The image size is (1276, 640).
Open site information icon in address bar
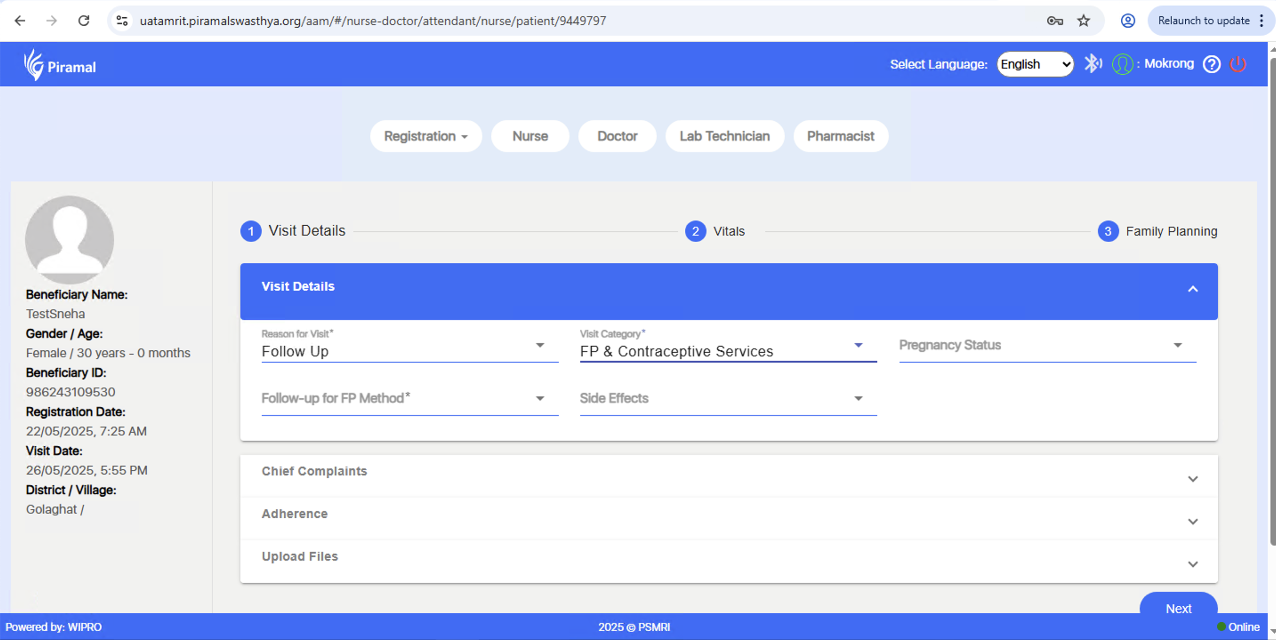point(122,21)
